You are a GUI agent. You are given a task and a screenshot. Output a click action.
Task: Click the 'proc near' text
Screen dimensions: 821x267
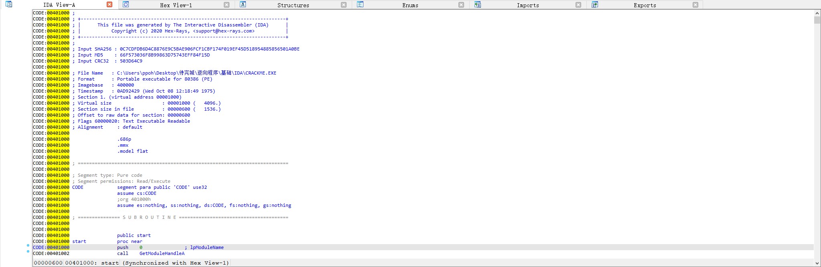[130, 241]
